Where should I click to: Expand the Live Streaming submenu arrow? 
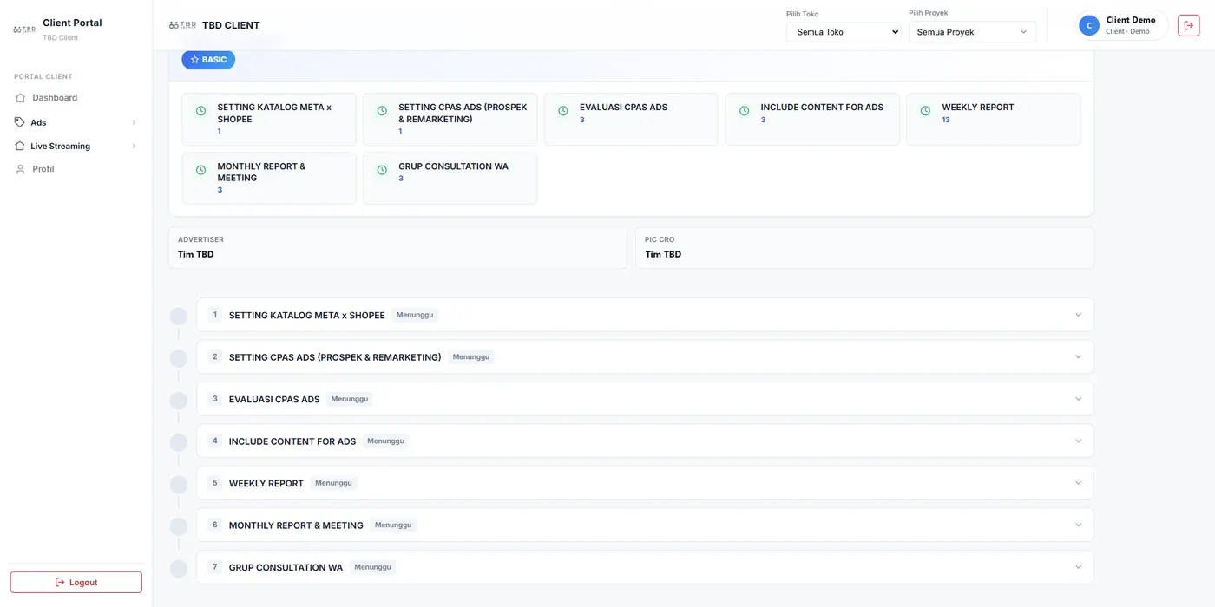134,146
